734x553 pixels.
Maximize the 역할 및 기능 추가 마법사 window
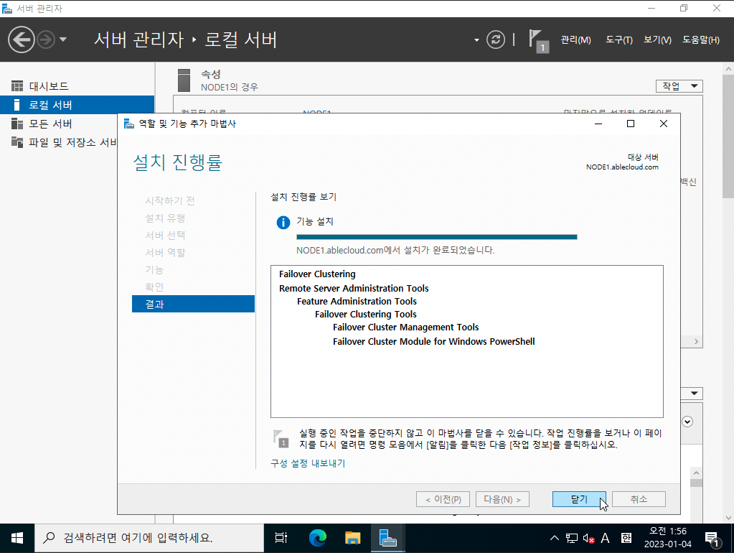[631, 124]
